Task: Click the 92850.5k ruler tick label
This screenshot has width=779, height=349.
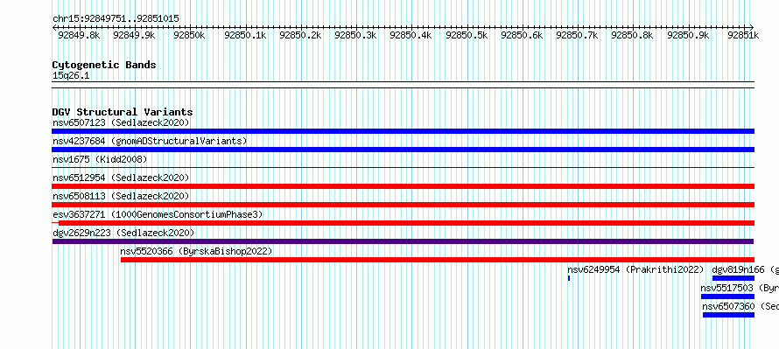Action: [467, 35]
